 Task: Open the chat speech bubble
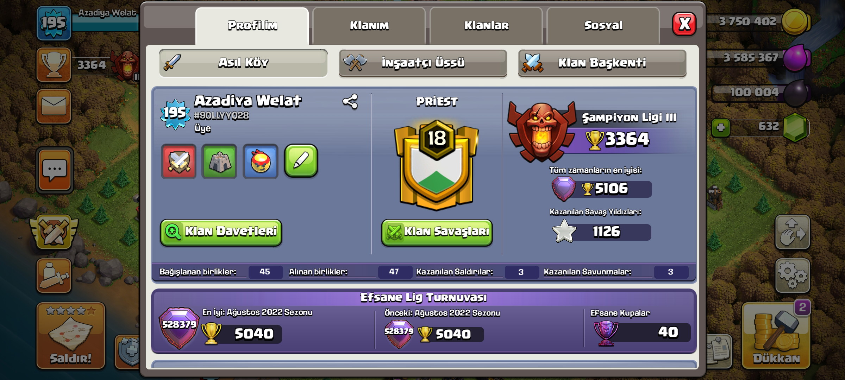[x=55, y=170]
